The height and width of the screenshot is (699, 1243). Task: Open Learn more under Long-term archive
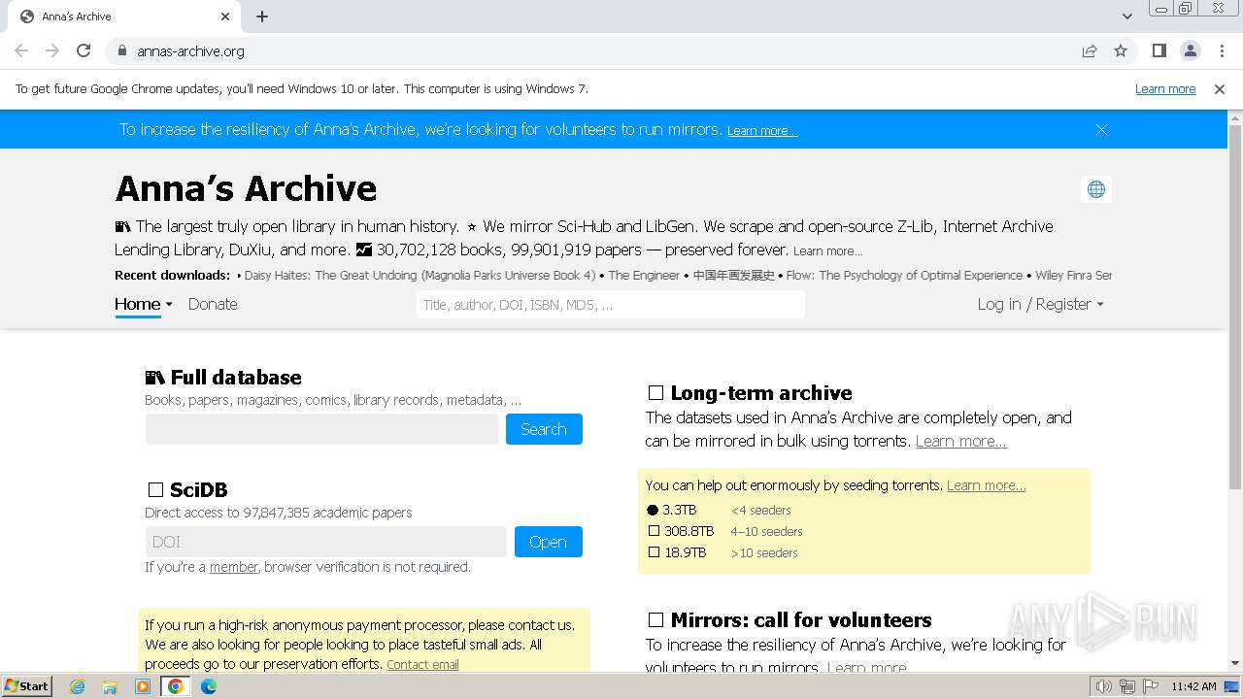click(x=961, y=441)
